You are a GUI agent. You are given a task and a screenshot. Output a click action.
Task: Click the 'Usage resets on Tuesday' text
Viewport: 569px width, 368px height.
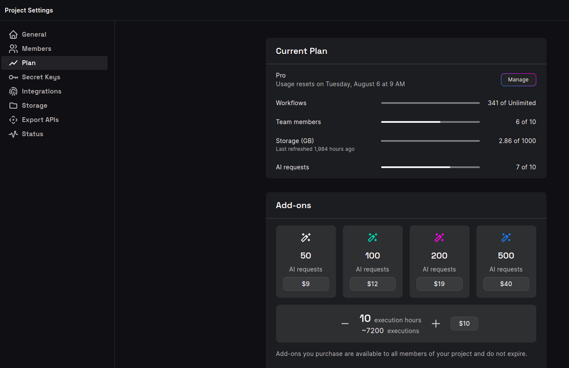340,84
